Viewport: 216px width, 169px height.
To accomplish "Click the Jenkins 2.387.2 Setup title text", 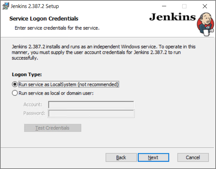I will (35, 6).
